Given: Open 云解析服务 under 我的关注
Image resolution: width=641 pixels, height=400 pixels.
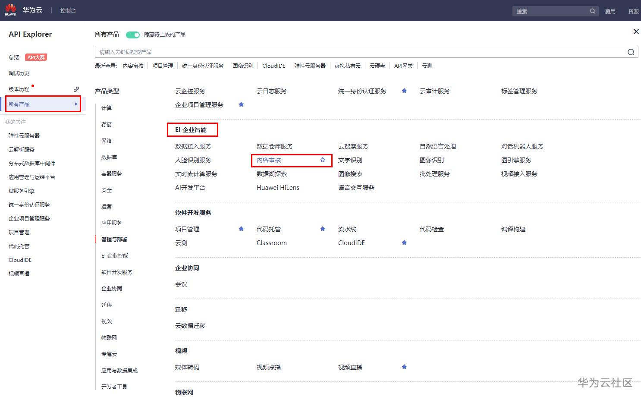Looking at the screenshot, I should pyautogui.click(x=22, y=149).
